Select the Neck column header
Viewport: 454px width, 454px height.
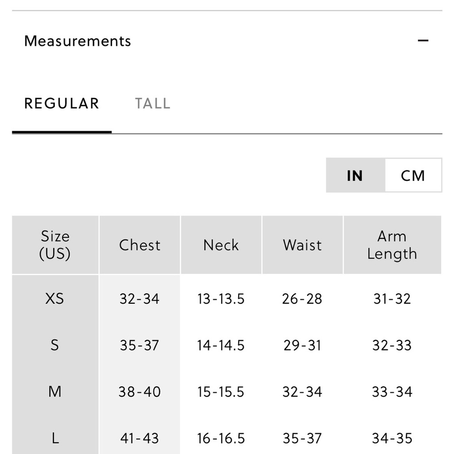pos(221,245)
